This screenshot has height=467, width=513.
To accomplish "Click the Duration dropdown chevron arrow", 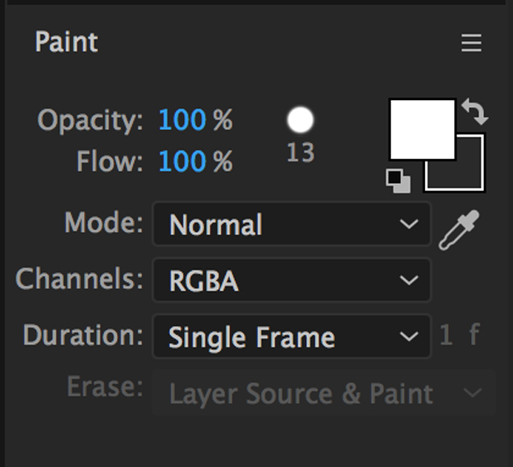I will pos(409,336).
